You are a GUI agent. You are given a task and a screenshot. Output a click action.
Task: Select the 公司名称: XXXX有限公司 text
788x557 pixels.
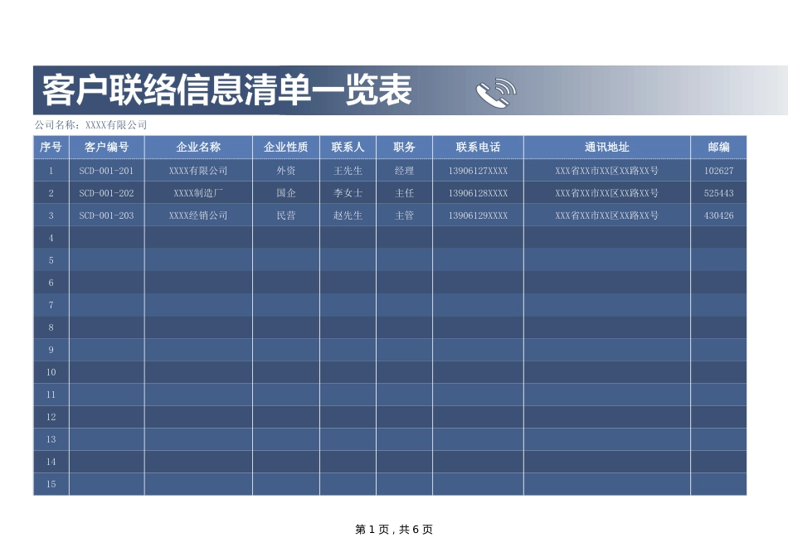click(91, 127)
